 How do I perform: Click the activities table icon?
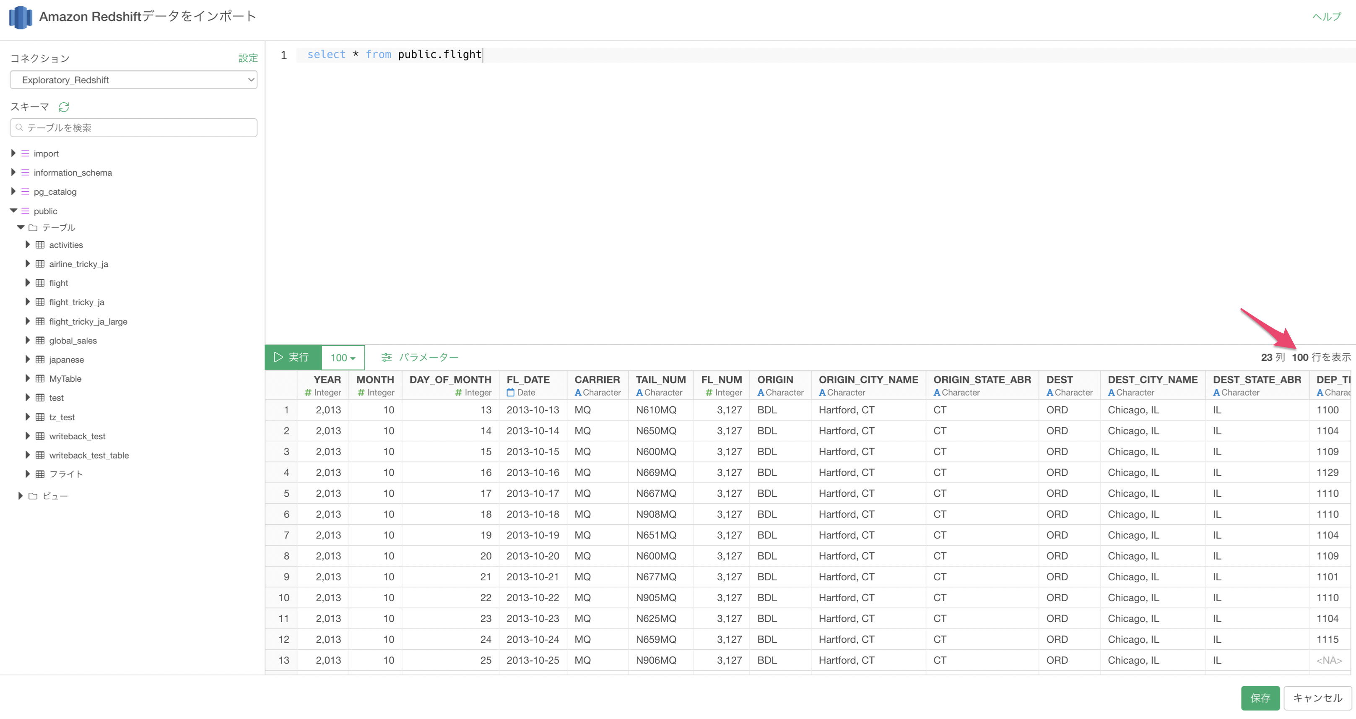40,245
